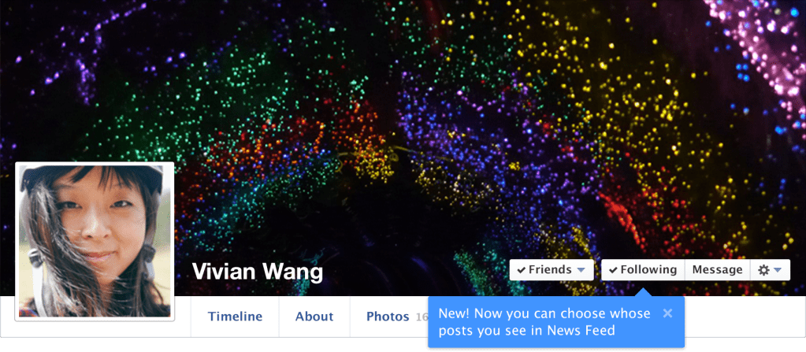The image size is (806, 352).
Task: Click the photo count number 16
Action: [x=422, y=317]
